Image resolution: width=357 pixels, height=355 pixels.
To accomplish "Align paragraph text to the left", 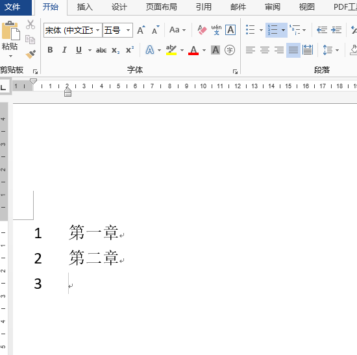I will 251,50.
